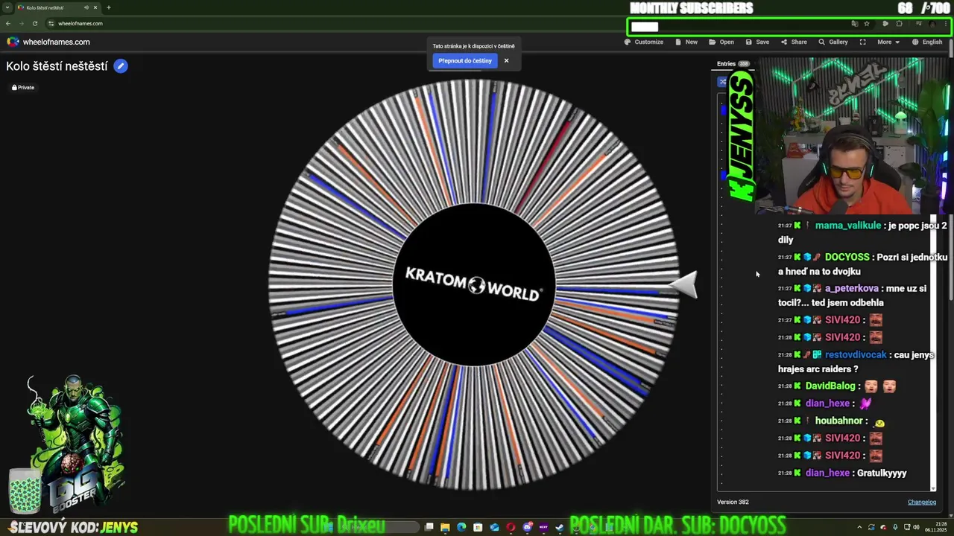Open a new browser tab
The width and height of the screenshot is (954, 536).
[x=109, y=7]
